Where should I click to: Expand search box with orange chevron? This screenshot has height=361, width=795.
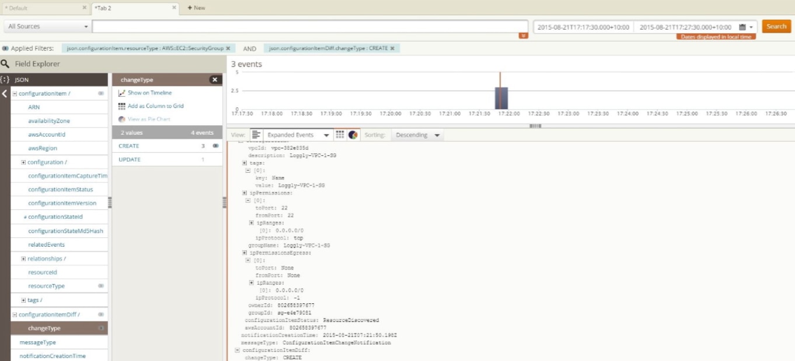tap(524, 36)
